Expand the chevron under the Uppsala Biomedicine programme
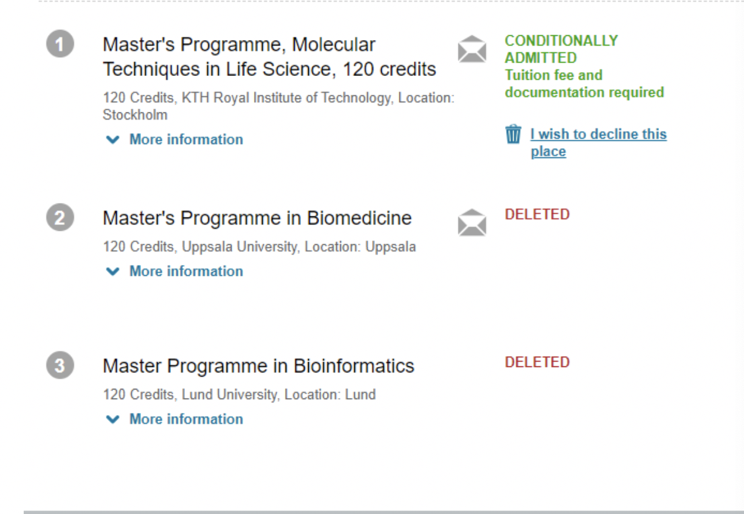This screenshot has height=514, width=744. [112, 272]
